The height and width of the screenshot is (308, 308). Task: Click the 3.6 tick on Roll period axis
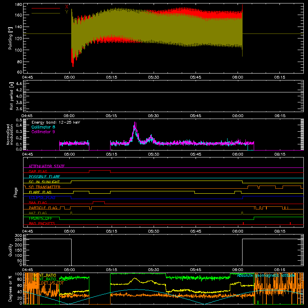[x=19, y=109]
